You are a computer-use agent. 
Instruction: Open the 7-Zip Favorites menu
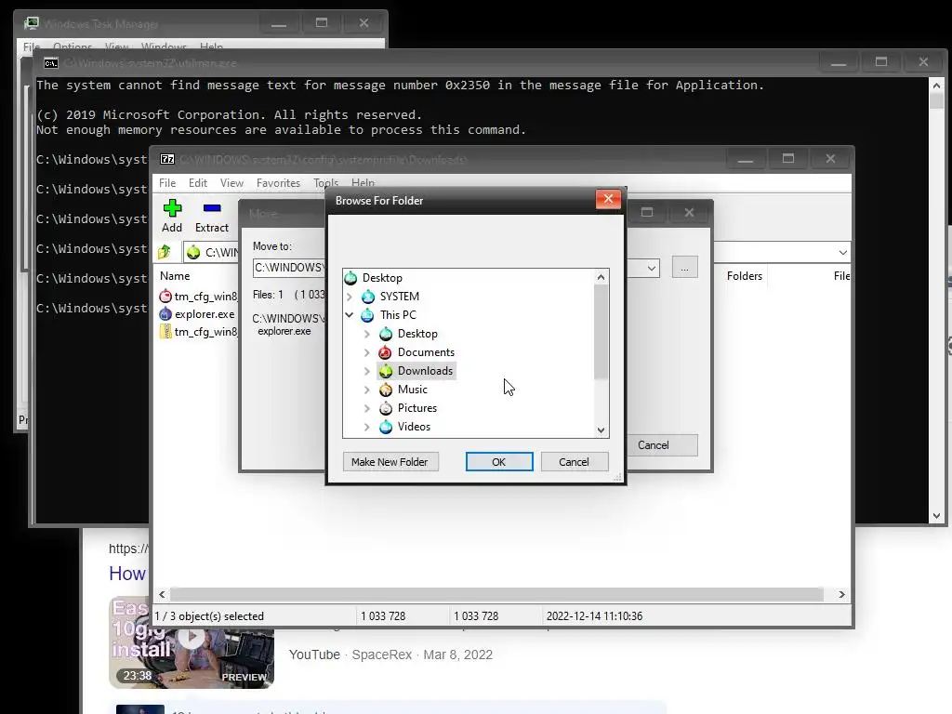click(278, 183)
